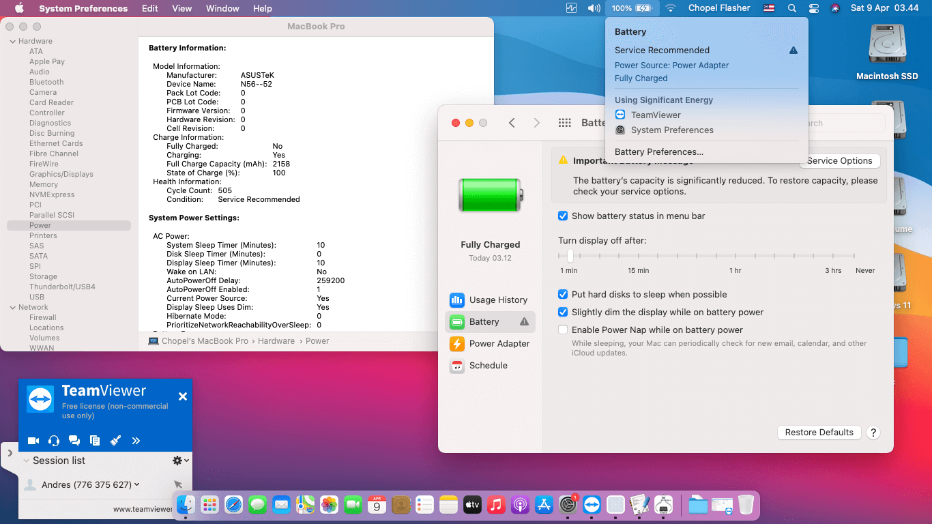This screenshot has width=932, height=524.
Task: Click the Power breadcrumb in System Information
Action: click(x=316, y=340)
